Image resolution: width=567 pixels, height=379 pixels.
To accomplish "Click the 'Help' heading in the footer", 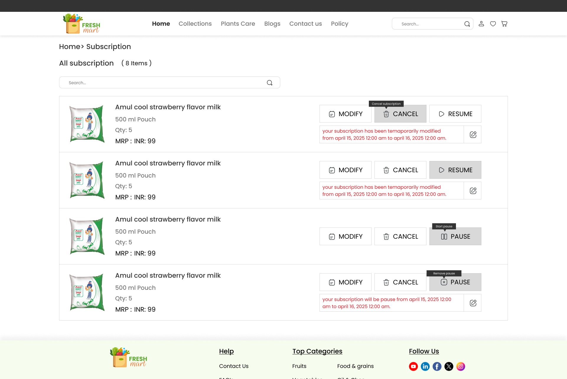I will tap(227, 351).
